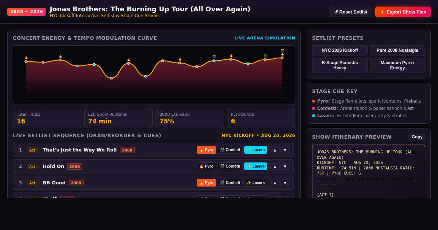
Task: Turn off Lasers for That's Just the Way We Roll
Action: pos(255,150)
